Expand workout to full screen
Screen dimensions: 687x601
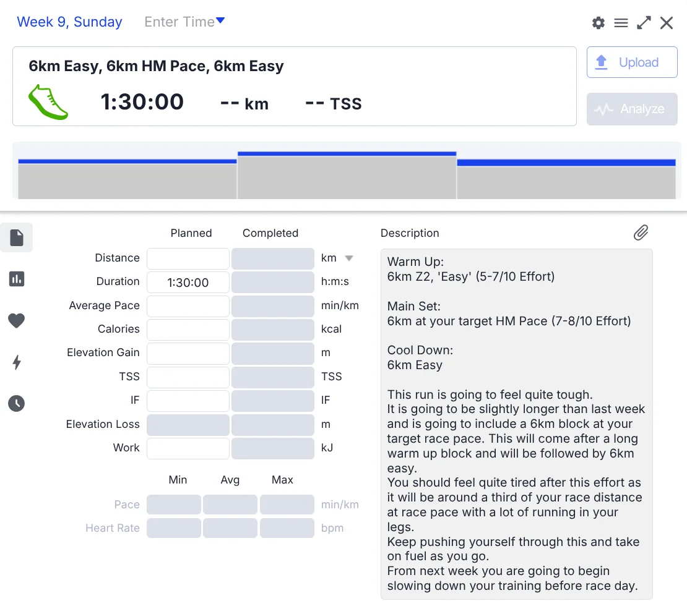[x=644, y=23]
